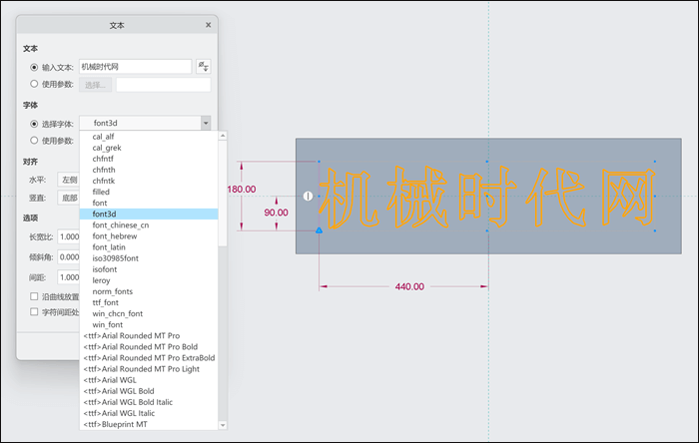Select isofont in the font list
The width and height of the screenshot is (699, 443).
pyautogui.click(x=149, y=269)
